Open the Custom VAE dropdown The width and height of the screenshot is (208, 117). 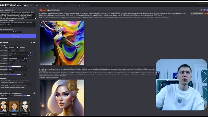tap(19, 56)
